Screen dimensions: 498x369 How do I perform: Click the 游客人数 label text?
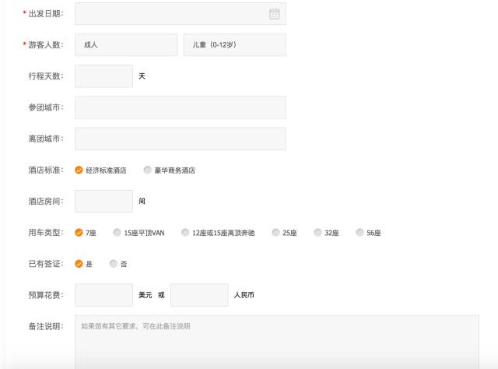click(x=46, y=45)
